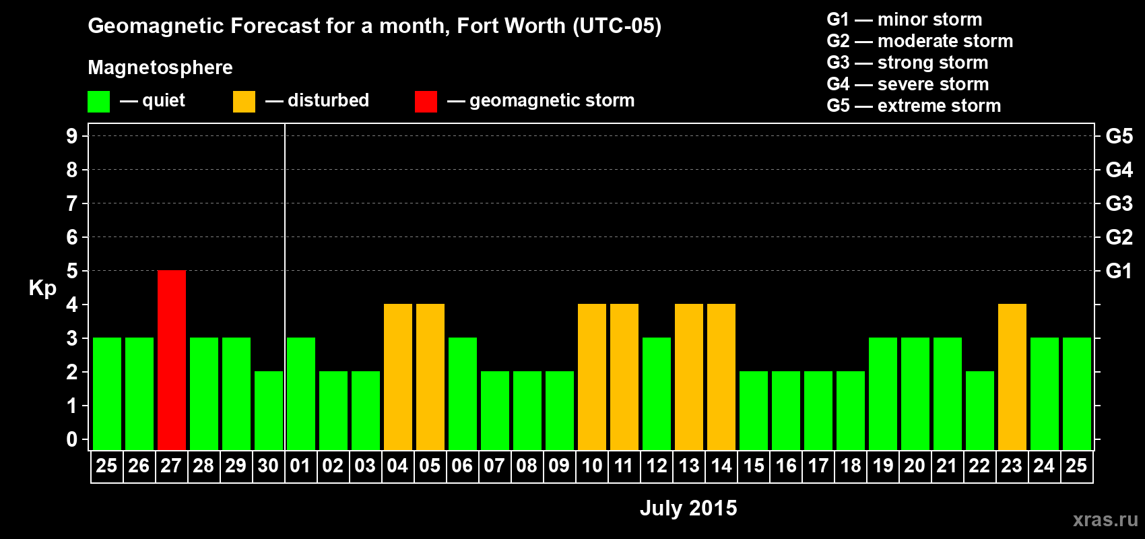The height and width of the screenshot is (539, 1145).
Task: Click date label 09 on the axis
Action: coord(559,466)
